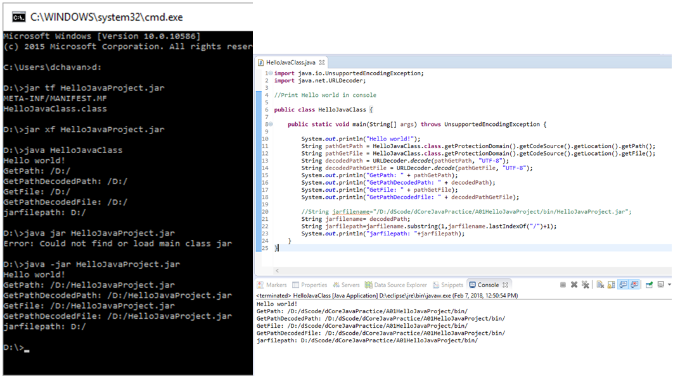Screen dimensions: 673x379
Task: Collapse the main method at line 8
Action: 271,125
